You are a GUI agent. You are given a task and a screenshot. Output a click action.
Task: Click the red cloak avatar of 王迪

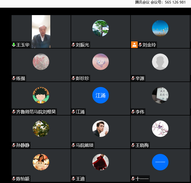(101, 162)
